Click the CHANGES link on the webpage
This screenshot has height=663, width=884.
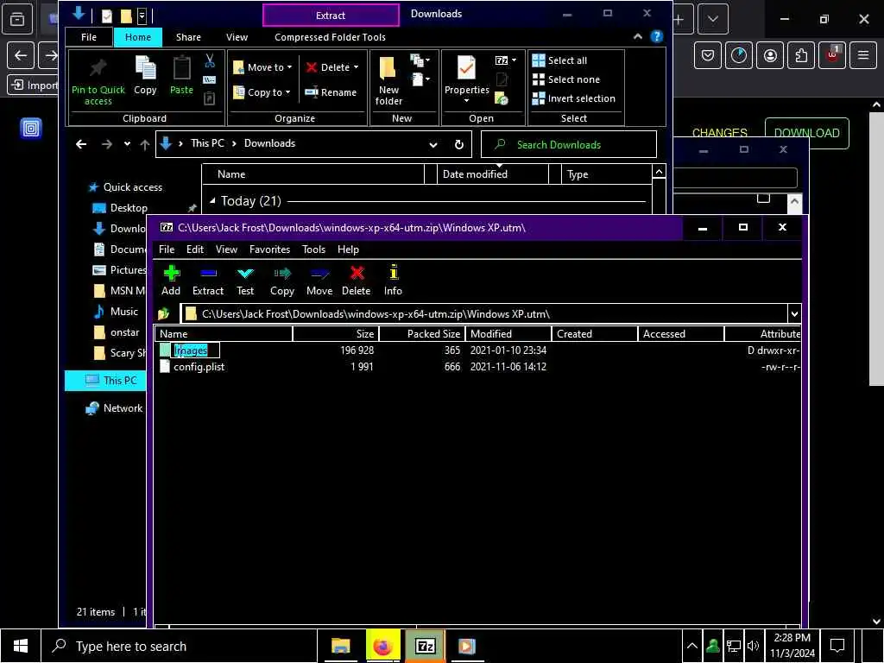tap(719, 133)
